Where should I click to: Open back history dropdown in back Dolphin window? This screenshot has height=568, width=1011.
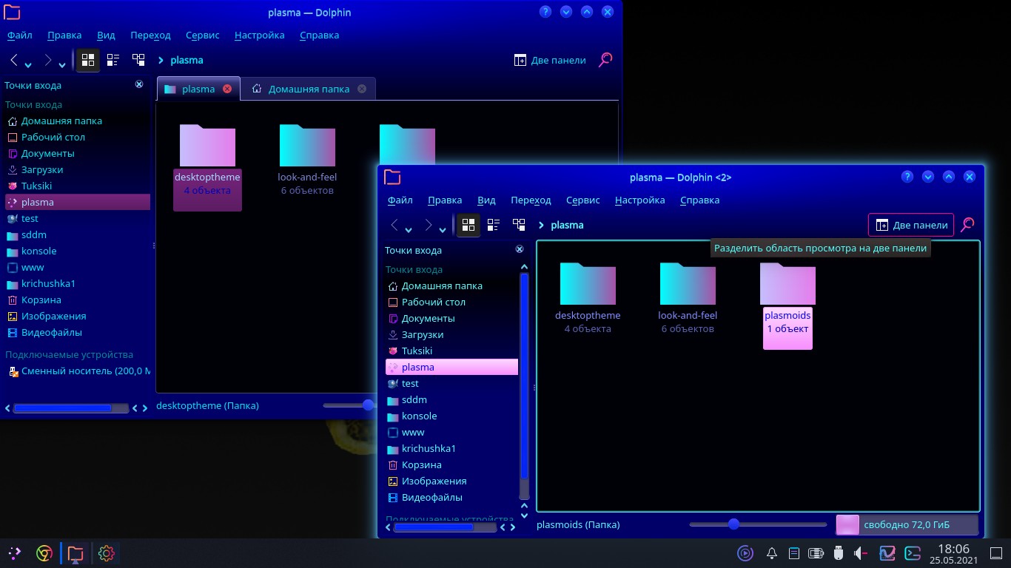click(28, 65)
